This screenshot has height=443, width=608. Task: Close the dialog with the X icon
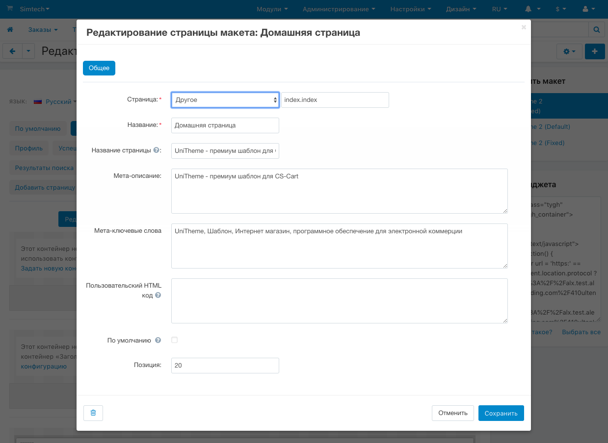point(524,27)
